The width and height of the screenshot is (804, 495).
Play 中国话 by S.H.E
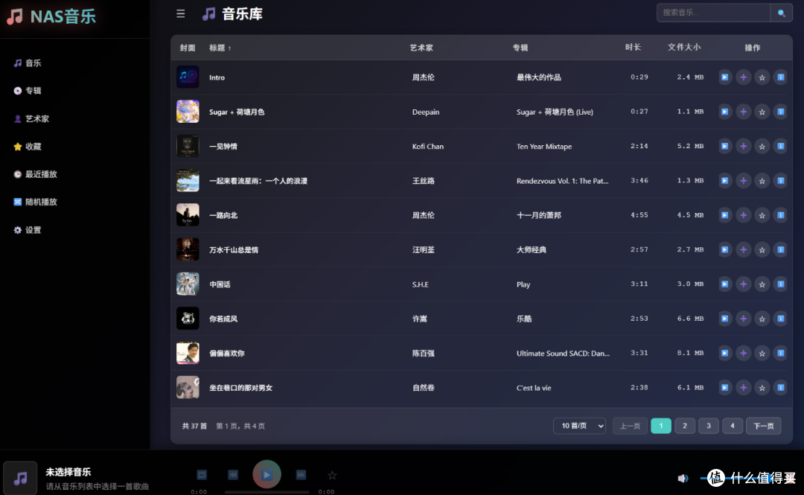tap(724, 284)
